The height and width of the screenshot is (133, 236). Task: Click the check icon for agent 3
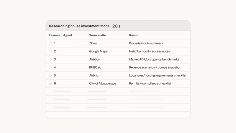(50, 59)
